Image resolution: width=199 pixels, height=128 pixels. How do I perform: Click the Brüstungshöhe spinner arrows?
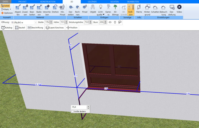pyautogui.click(x=90, y=22)
